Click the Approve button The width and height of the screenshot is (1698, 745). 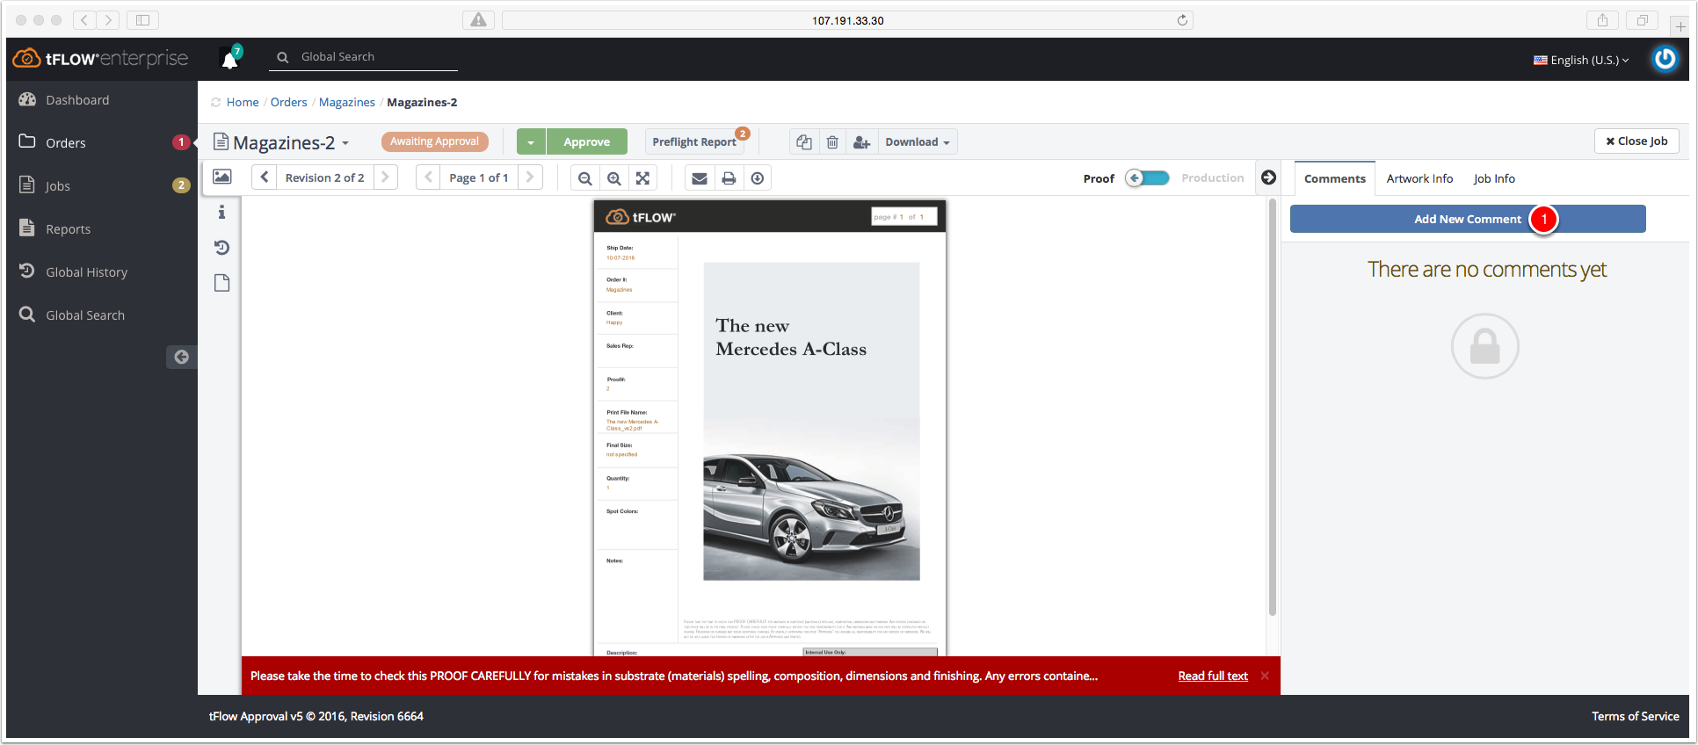(586, 141)
